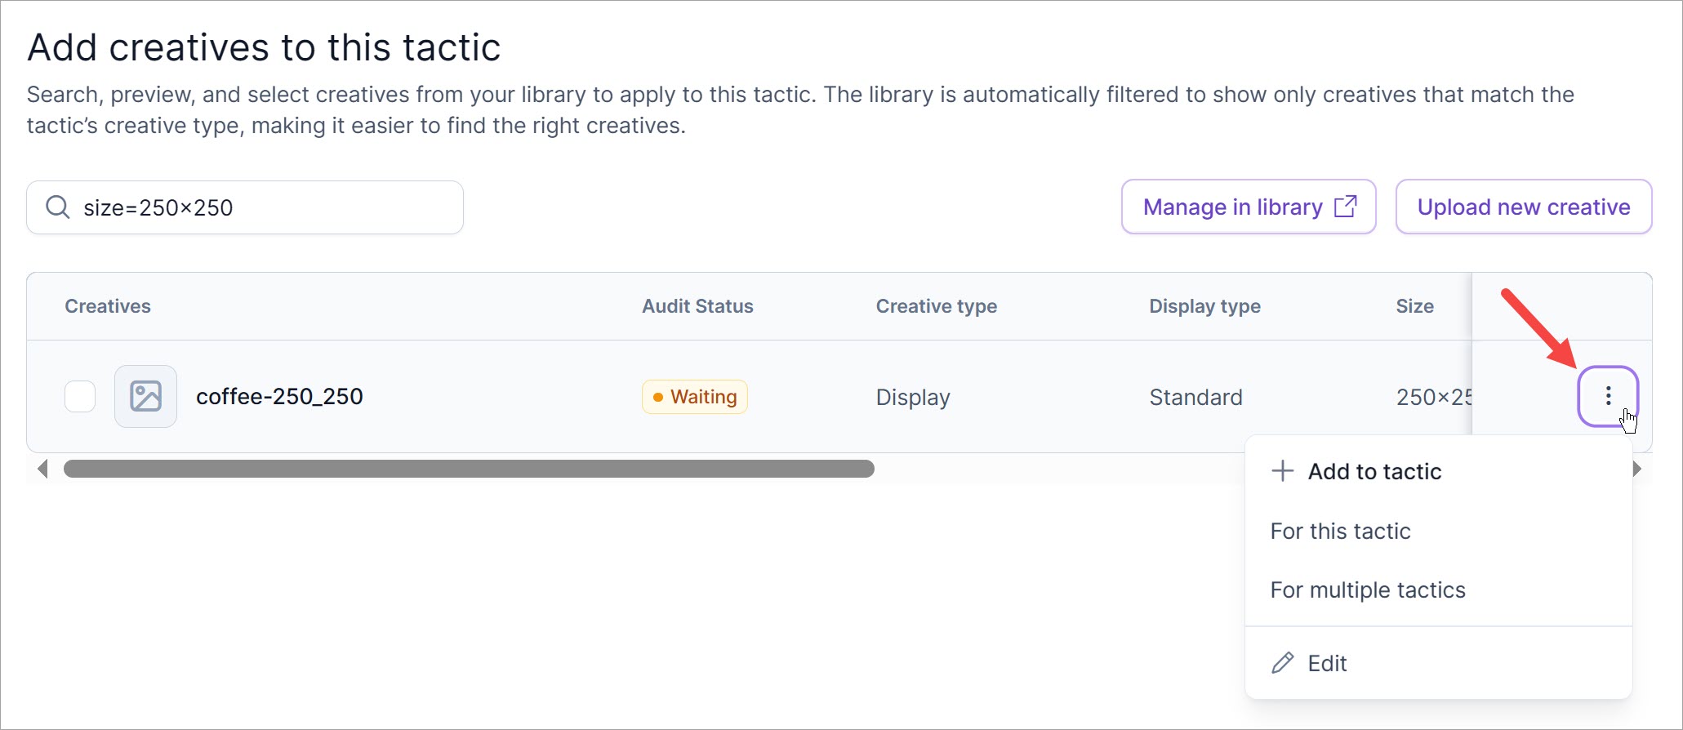The height and width of the screenshot is (730, 1683).
Task: Choose For this tactic option
Action: coord(1340,531)
